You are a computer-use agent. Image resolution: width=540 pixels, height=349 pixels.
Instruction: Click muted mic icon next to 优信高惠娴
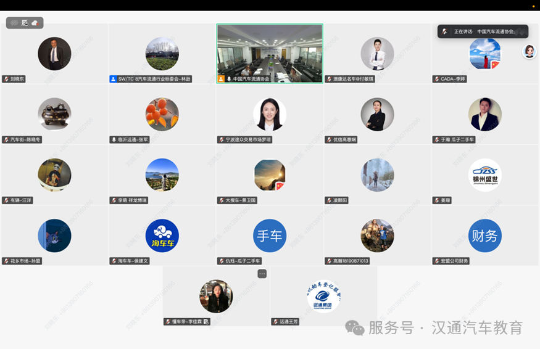[329, 140]
